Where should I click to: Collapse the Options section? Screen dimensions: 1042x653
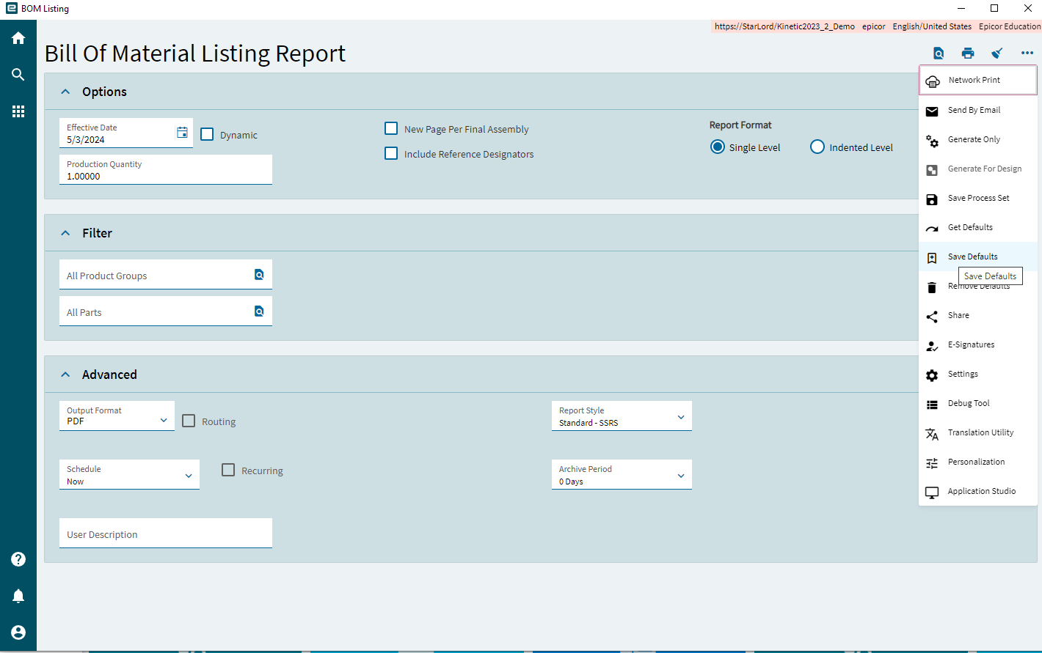coord(65,91)
